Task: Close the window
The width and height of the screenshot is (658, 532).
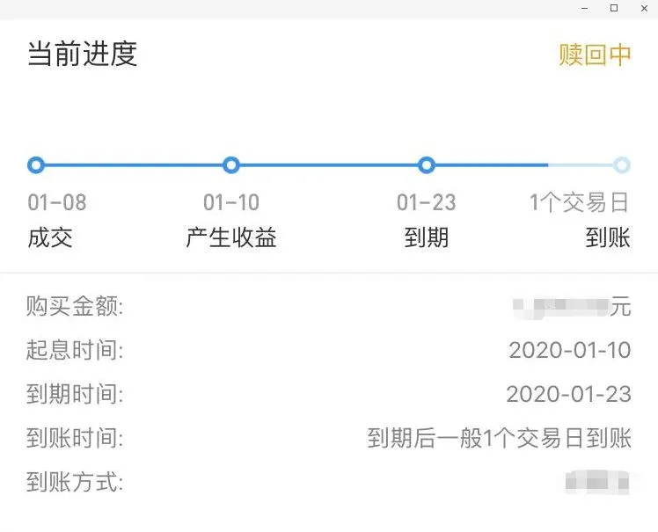Action: click(645, 9)
